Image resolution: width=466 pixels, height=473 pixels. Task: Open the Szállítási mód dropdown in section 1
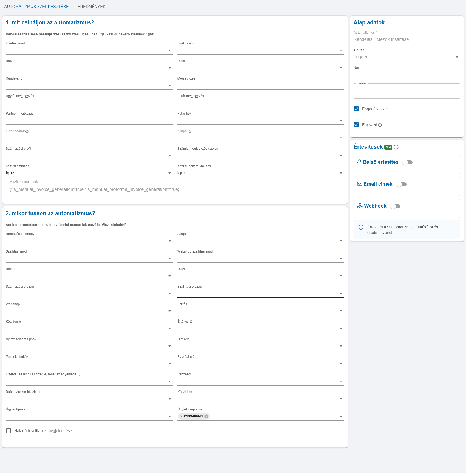261,50
